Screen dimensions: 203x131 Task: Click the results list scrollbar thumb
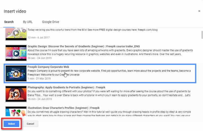coord(202,35)
